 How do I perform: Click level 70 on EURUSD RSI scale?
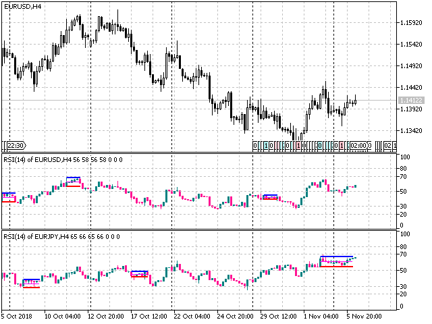click(x=404, y=177)
